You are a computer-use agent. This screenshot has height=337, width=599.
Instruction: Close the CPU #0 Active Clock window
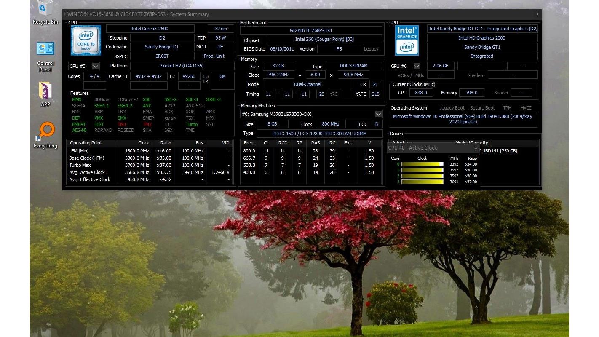coord(476,148)
